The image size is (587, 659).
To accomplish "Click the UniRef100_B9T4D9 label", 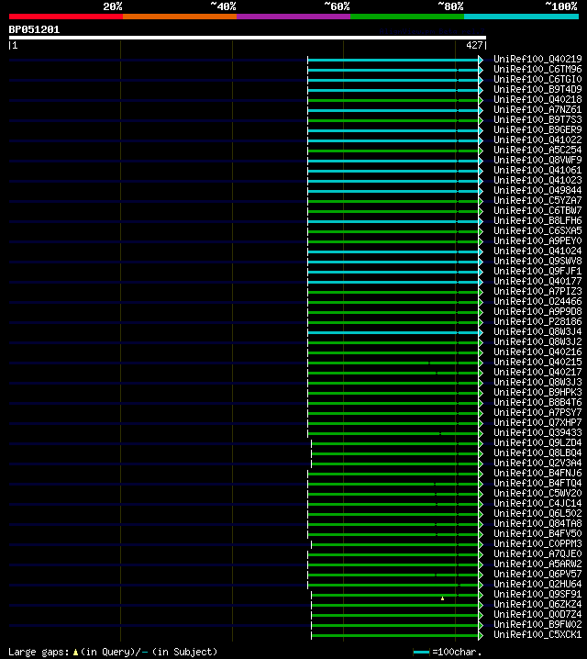I will (x=537, y=90).
